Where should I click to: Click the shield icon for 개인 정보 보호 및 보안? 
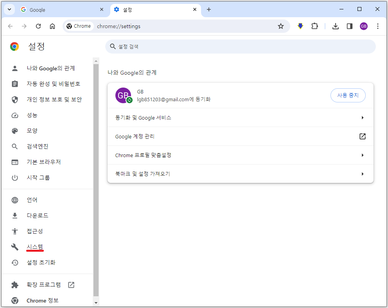15,100
